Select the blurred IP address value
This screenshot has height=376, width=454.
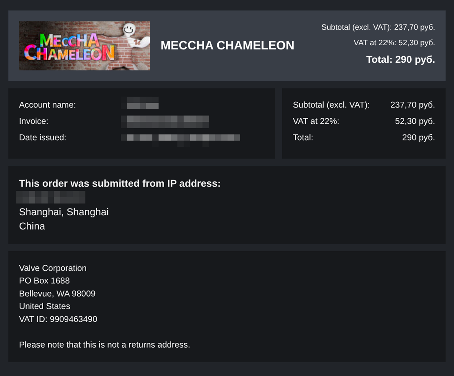[51, 197]
